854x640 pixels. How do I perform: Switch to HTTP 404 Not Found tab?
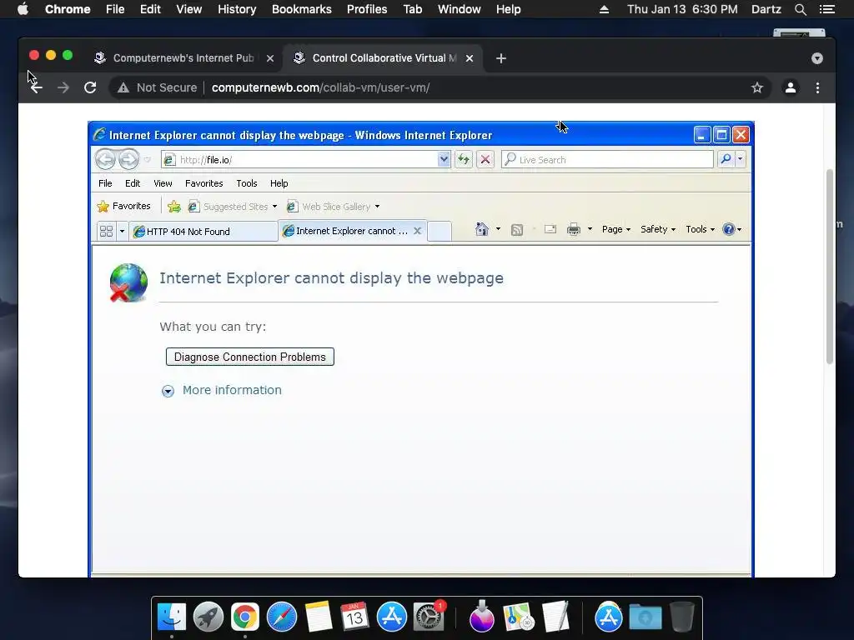[203, 232]
